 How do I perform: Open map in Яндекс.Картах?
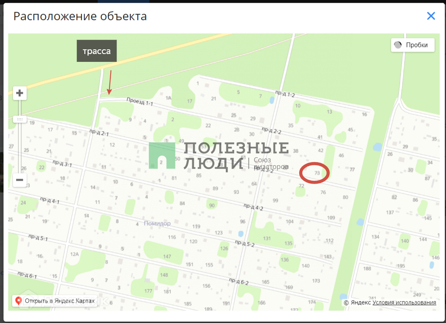[55, 301]
